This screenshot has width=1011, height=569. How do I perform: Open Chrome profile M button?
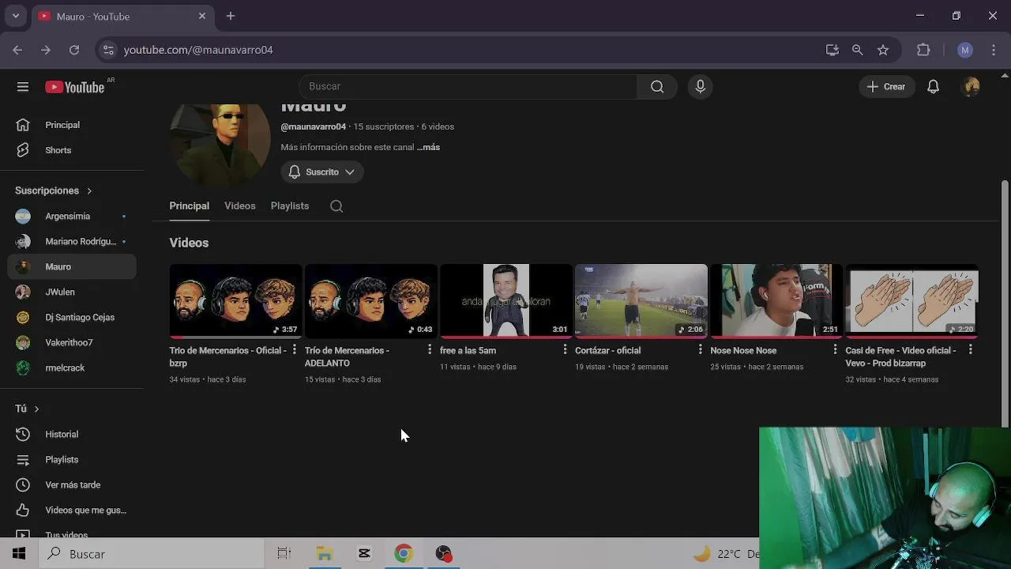coord(964,50)
